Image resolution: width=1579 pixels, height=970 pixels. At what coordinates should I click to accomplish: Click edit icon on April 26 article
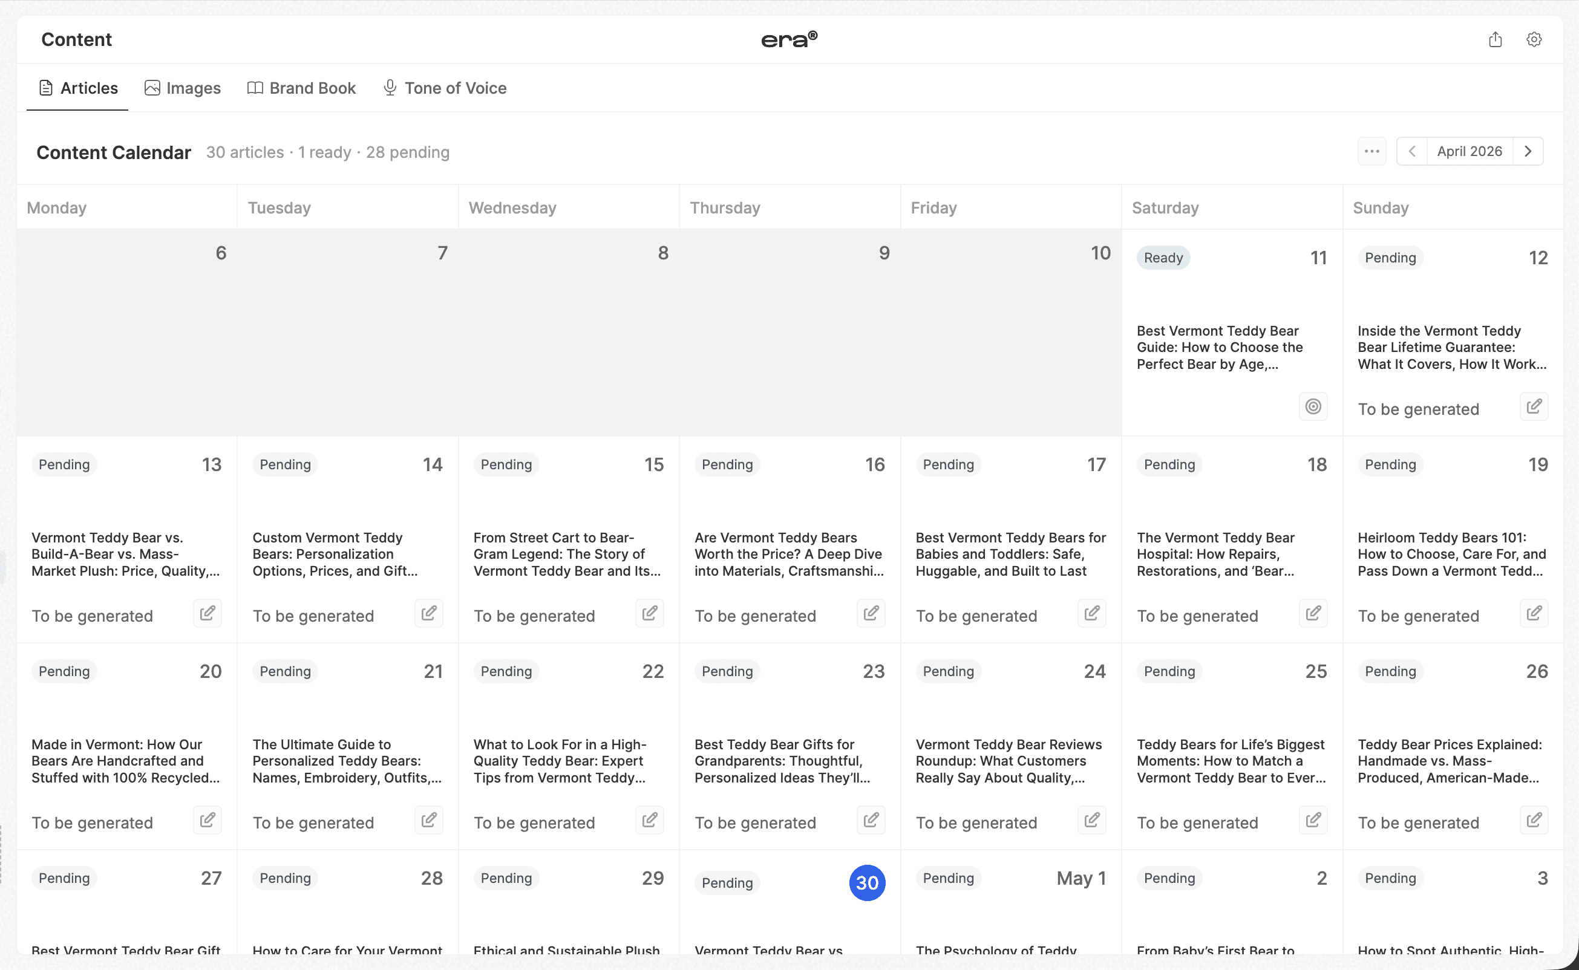1534,820
